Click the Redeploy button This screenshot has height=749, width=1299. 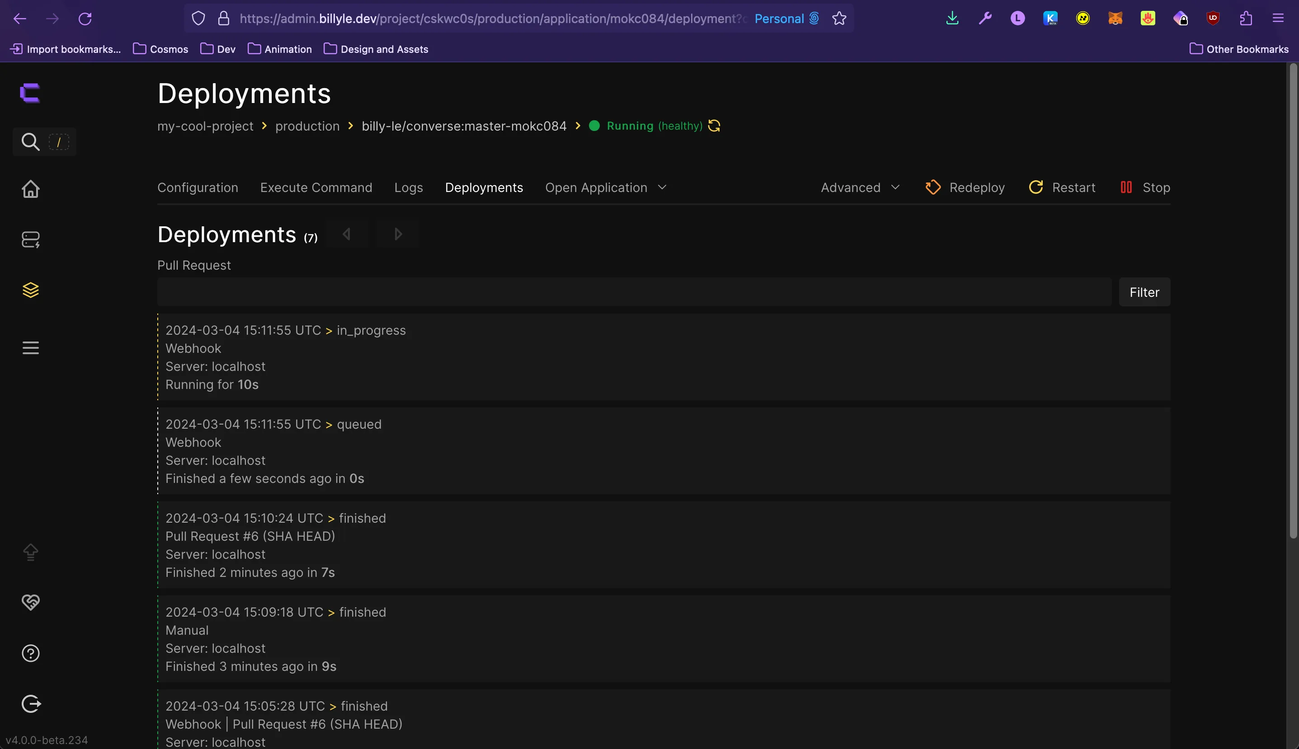point(965,188)
